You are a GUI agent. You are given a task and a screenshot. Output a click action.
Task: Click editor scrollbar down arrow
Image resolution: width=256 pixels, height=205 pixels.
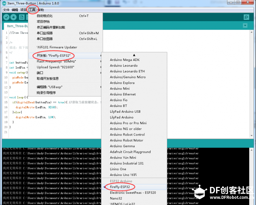pyautogui.click(x=252, y=136)
